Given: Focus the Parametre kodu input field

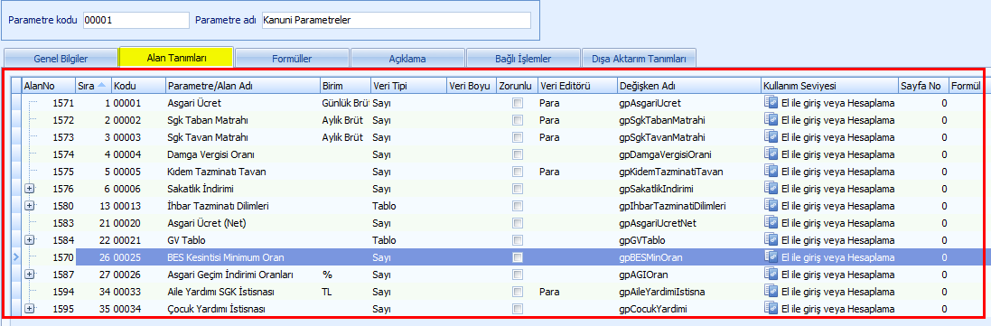Looking at the screenshot, I should (x=136, y=20).
